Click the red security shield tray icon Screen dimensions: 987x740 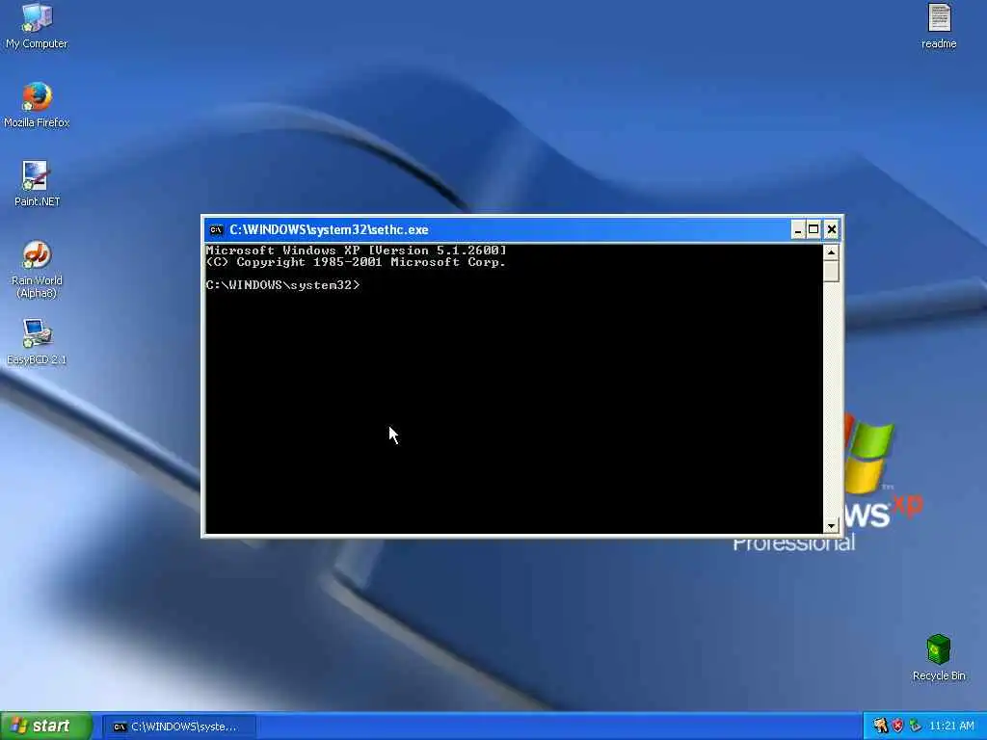coord(897,727)
